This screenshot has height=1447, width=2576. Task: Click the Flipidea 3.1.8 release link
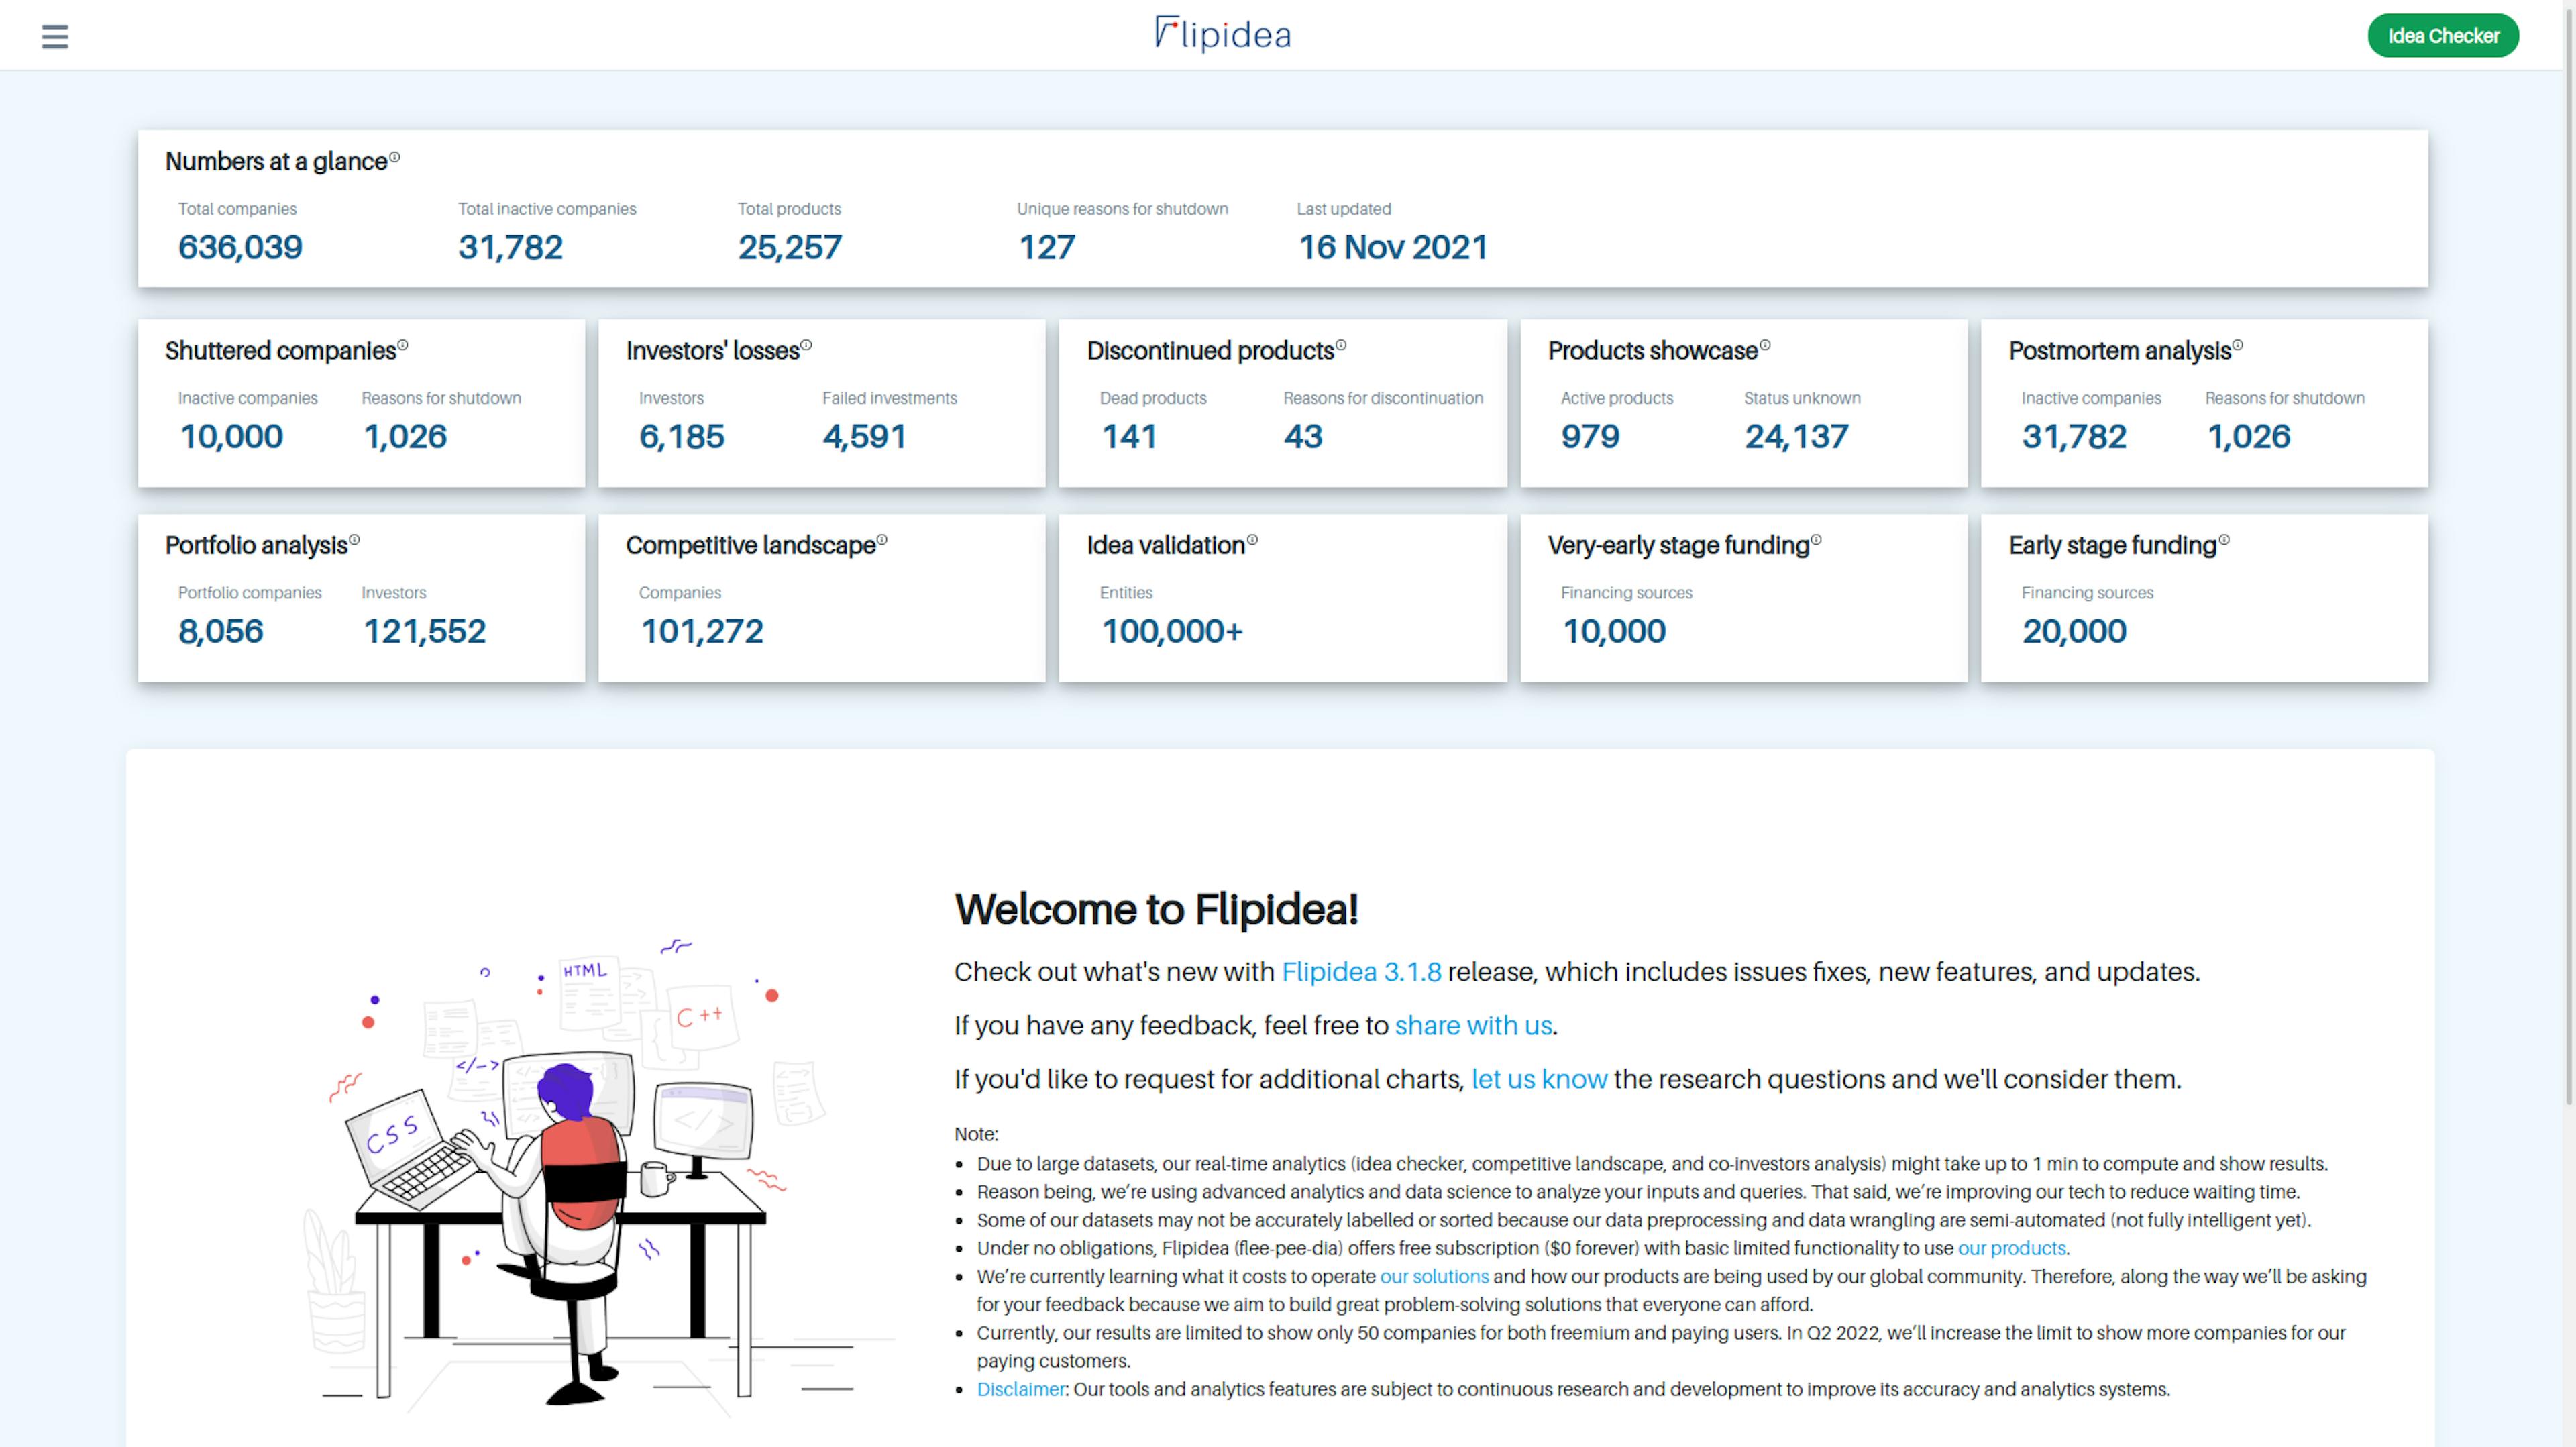tap(1360, 971)
